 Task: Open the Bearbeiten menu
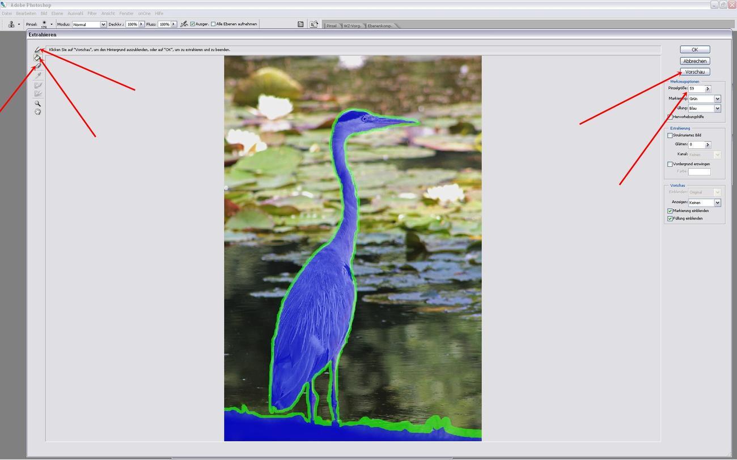[26, 14]
